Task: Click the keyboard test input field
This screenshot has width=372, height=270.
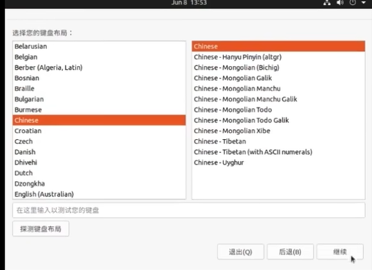Action: click(x=188, y=210)
